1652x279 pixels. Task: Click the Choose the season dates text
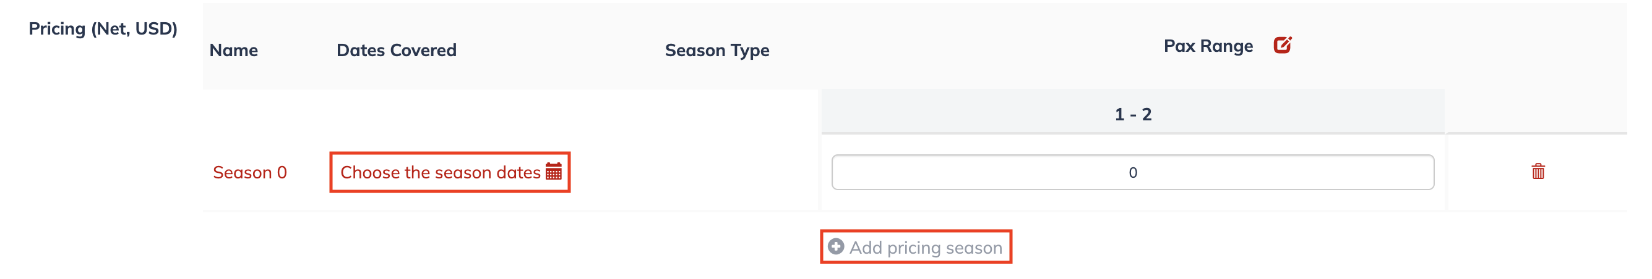point(441,172)
